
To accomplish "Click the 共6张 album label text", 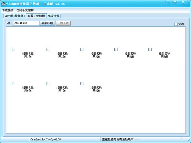I will [28, 89].
